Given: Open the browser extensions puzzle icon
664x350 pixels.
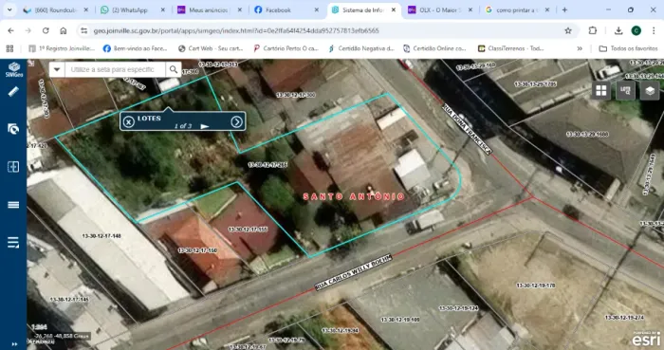Looking at the screenshot, I should [593, 30].
